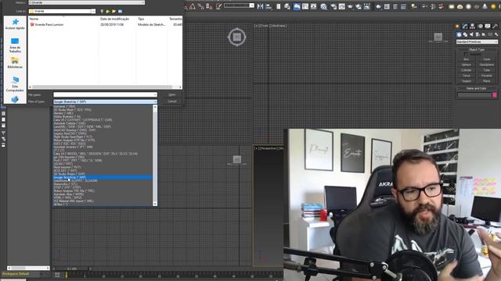Select the Helpers category icon
The image size is (501, 281).
(x=484, y=34)
